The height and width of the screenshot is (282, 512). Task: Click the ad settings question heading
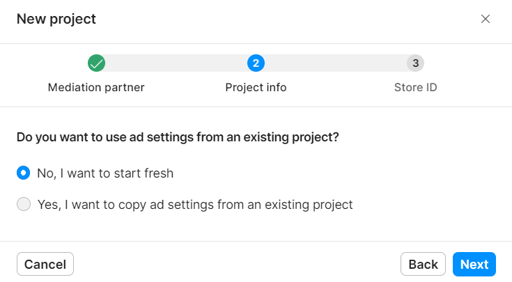(x=178, y=137)
